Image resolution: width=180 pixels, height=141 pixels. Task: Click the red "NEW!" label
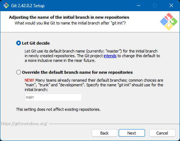pyautogui.click(x=29, y=80)
